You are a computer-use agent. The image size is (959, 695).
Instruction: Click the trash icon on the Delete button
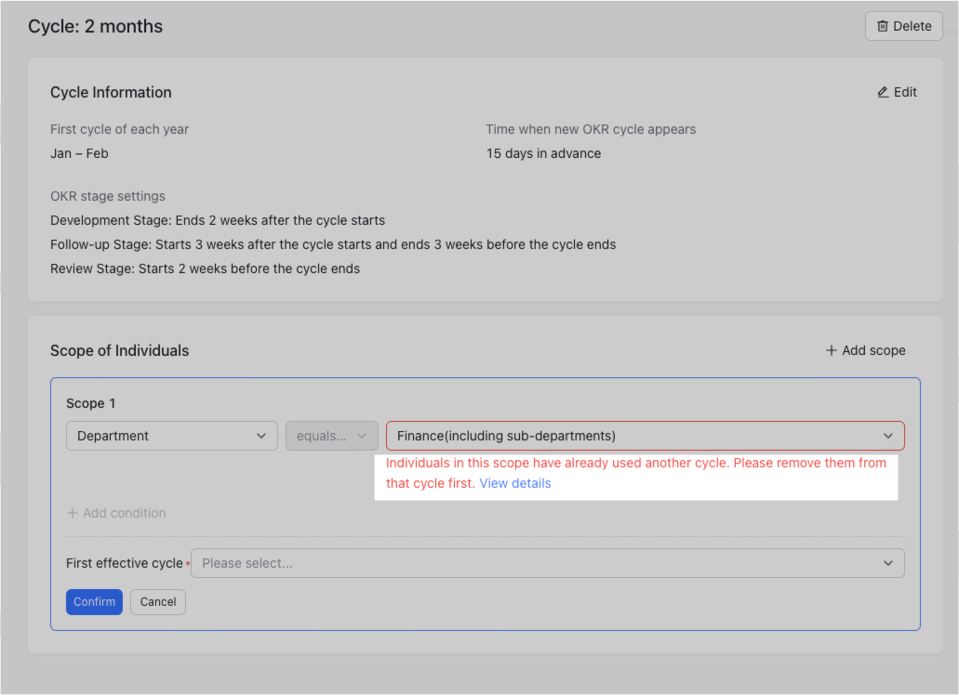click(883, 26)
